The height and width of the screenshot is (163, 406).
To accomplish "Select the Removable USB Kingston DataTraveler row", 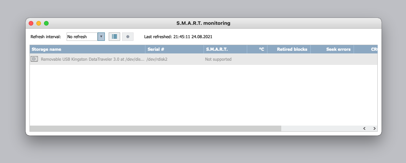I will [x=204, y=59].
